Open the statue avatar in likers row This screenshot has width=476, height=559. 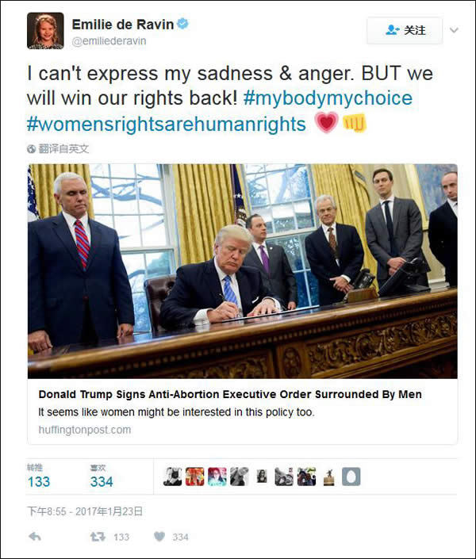coord(329,477)
